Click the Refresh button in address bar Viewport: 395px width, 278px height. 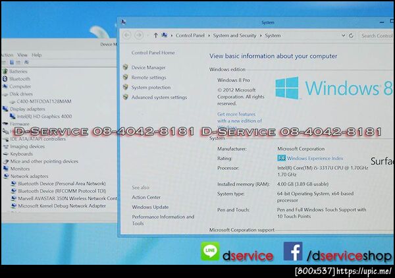pos(351,36)
